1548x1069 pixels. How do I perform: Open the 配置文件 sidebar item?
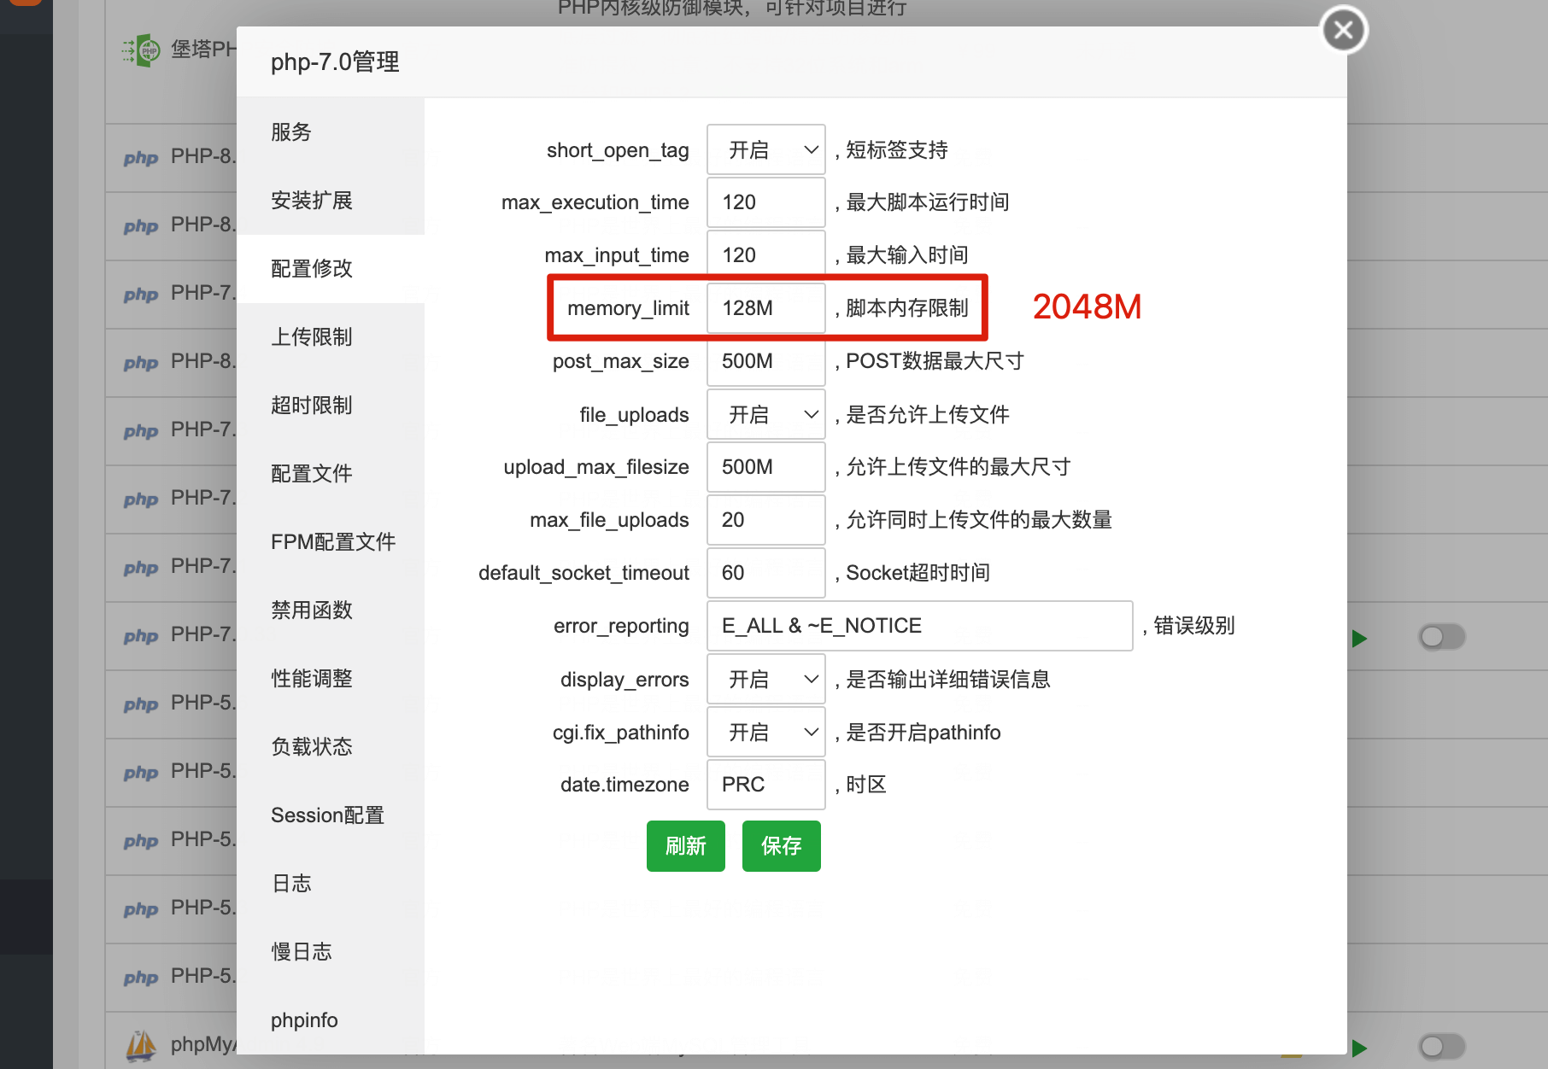[x=331, y=474]
